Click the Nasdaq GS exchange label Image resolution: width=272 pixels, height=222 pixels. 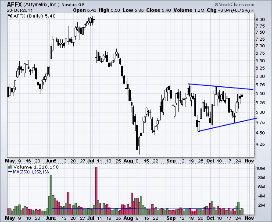pos(73,5)
